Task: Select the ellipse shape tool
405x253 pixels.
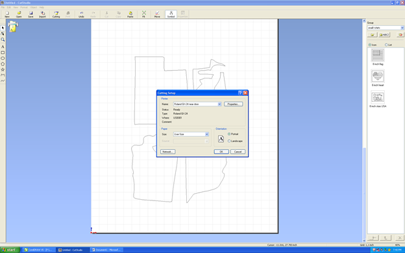Action: point(3,58)
